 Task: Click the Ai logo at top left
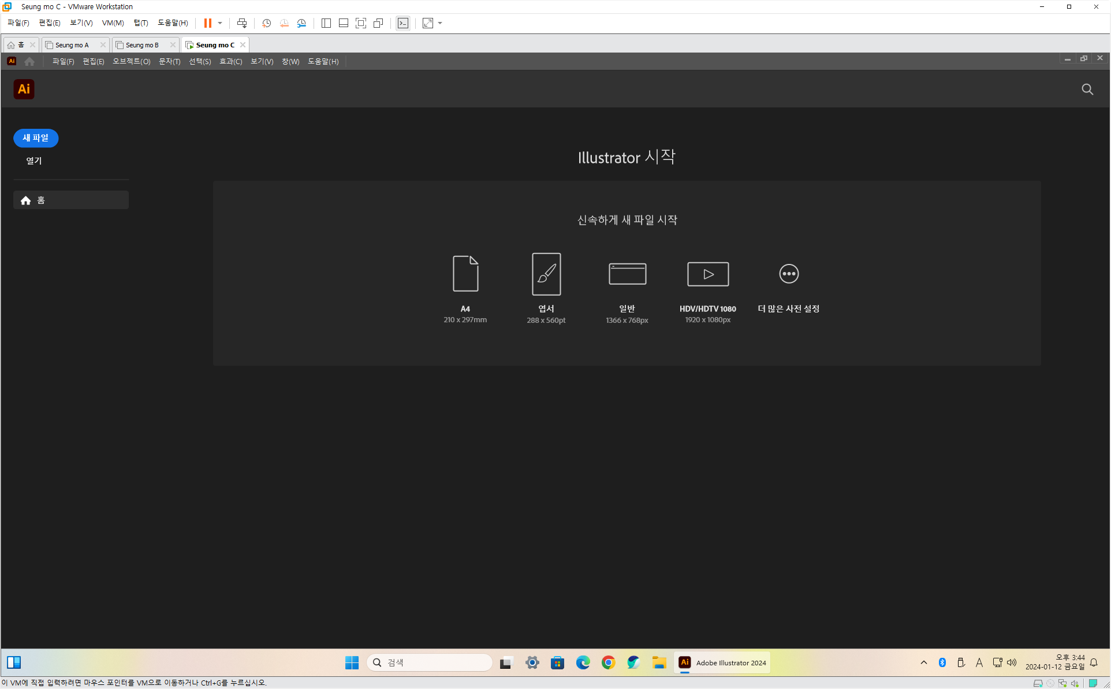(24, 90)
